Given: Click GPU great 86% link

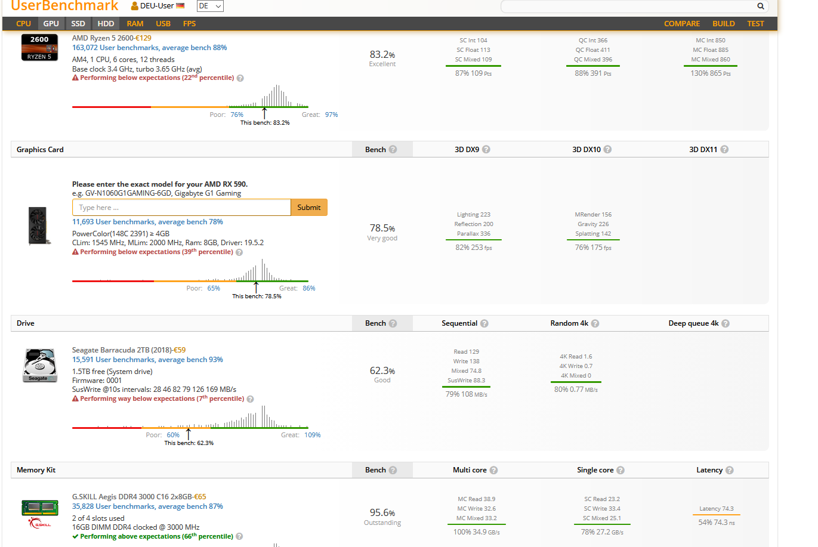Looking at the screenshot, I should (x=309, y=288).
